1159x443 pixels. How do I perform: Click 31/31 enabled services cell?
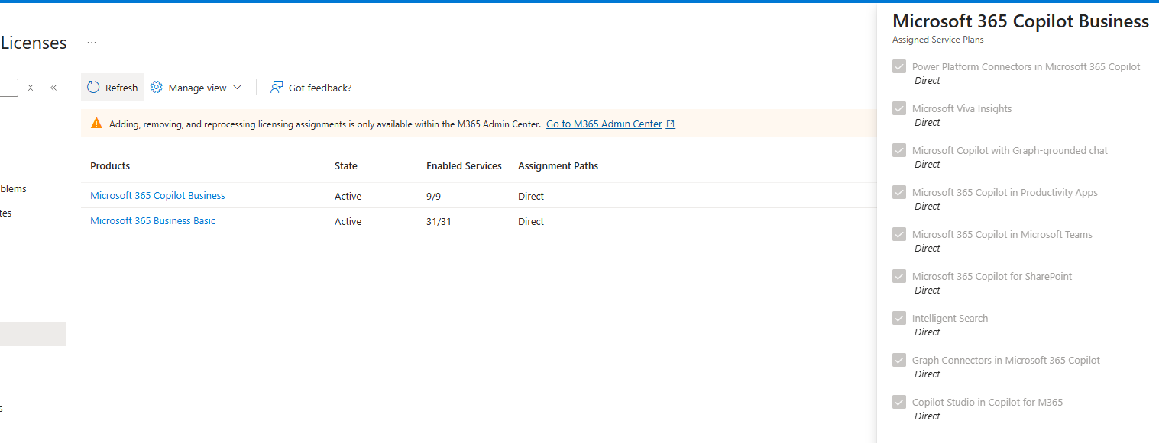(438, 222)
